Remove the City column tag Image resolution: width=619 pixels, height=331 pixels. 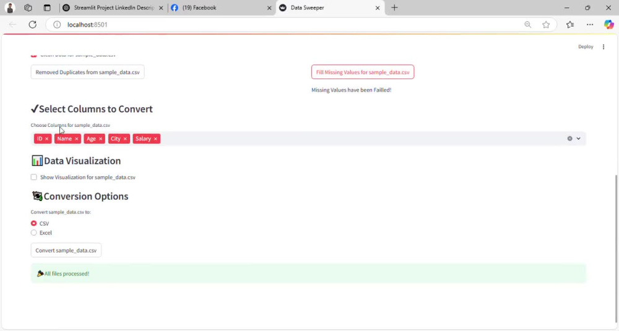click(x=125, y=139)
